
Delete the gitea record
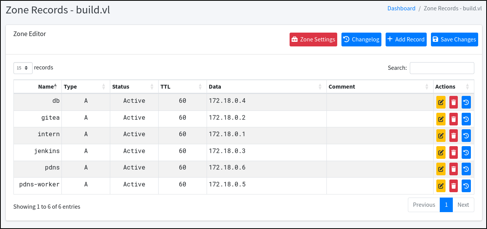click(x=454, y=119)
